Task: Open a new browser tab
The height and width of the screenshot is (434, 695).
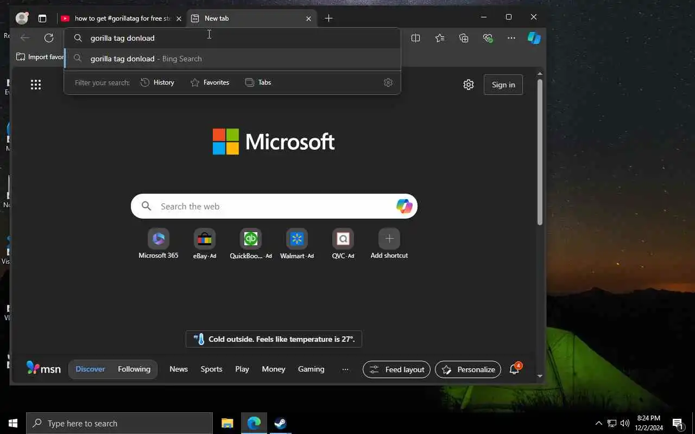Action: [328, 18]
